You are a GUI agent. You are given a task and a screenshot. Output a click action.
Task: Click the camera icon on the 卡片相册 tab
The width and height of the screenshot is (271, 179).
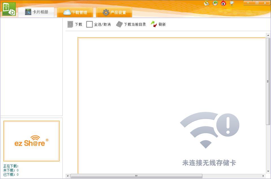coord(28,12)
